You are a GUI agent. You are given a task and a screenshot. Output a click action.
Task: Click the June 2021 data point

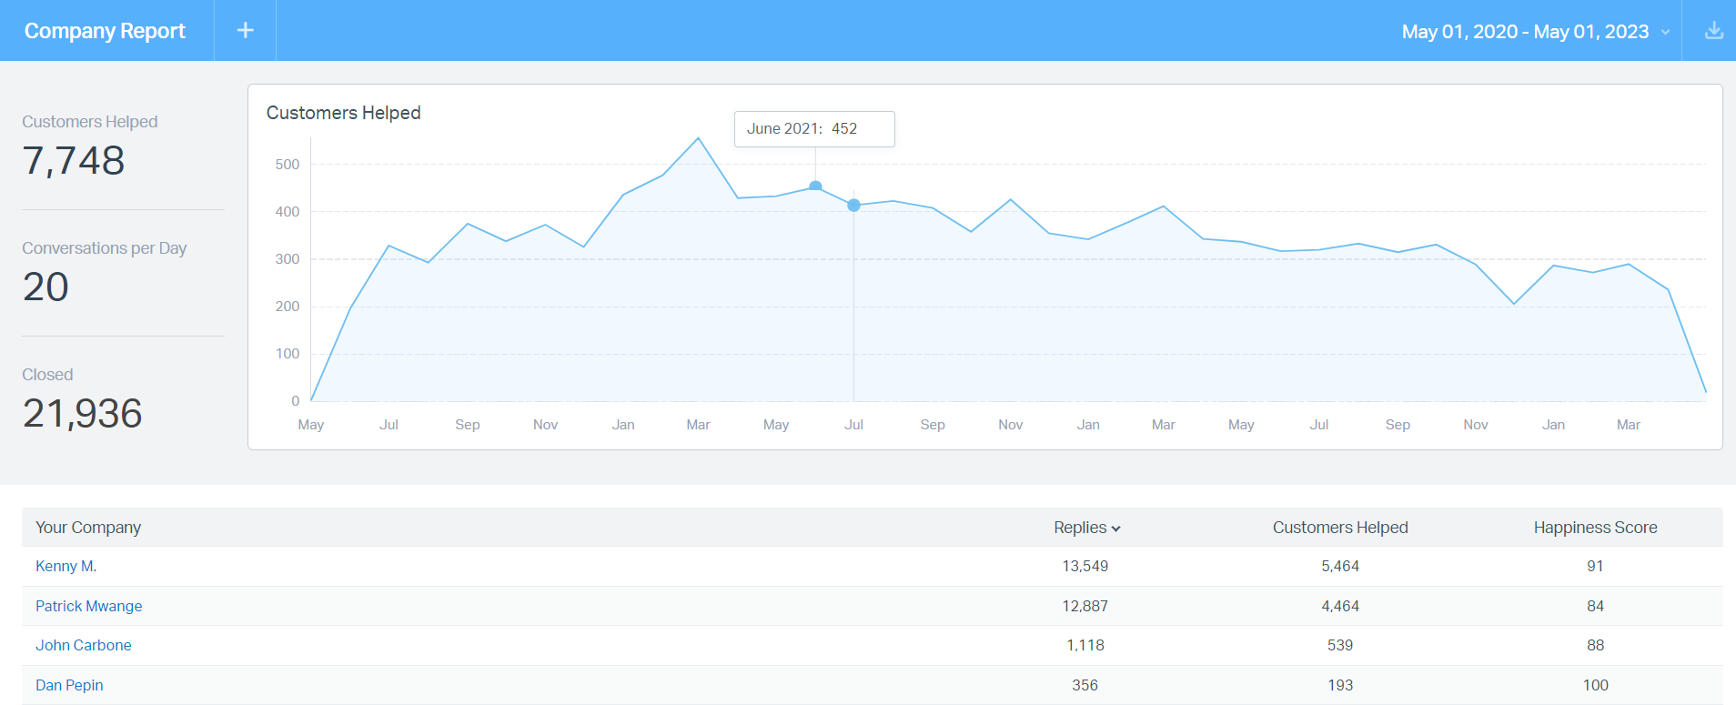(x=815, y=186)
